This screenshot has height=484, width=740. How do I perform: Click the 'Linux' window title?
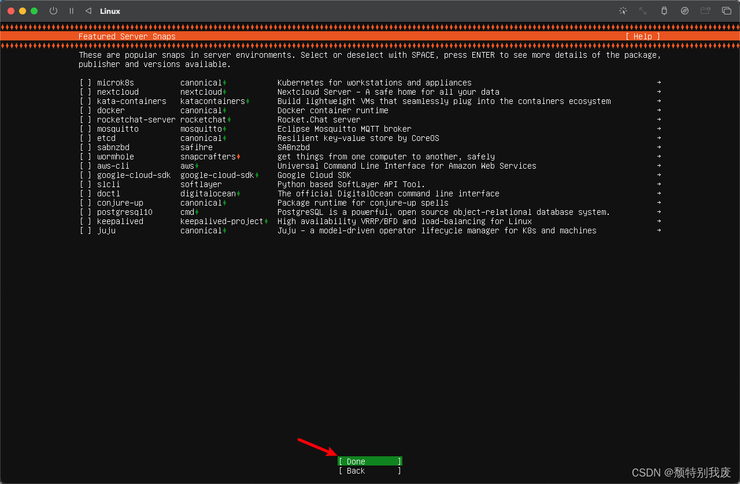tap(110, 11)
